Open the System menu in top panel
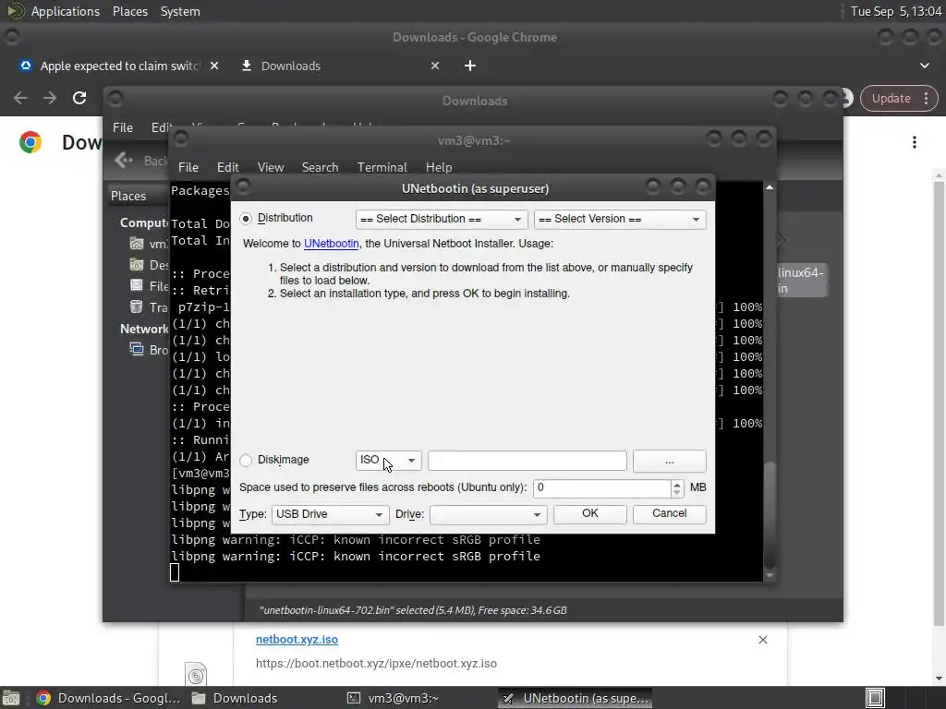This screenshot has height=709, width=946. pyautogui.click(x=180, y=11)
